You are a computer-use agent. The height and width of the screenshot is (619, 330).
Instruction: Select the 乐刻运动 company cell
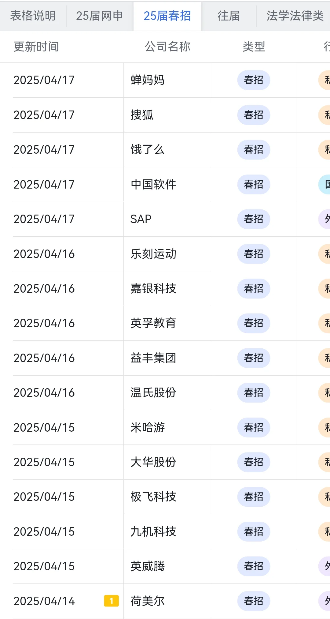[x=167, y=254]
